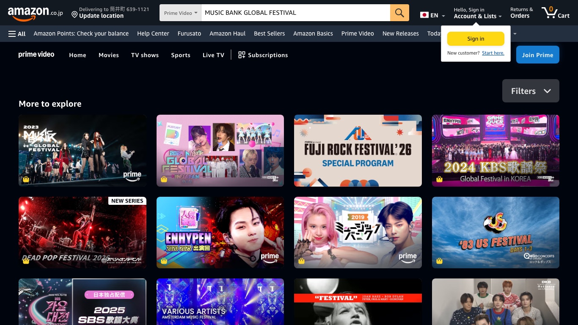This screenshot has width=578, height=325.
Task: Switch to the TV shows tab
Action: 145,55
